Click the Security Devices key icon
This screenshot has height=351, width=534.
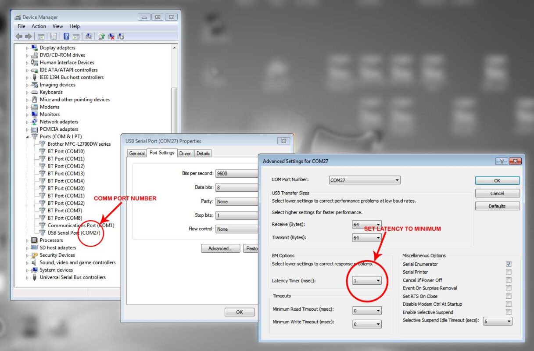coord(34,255)
